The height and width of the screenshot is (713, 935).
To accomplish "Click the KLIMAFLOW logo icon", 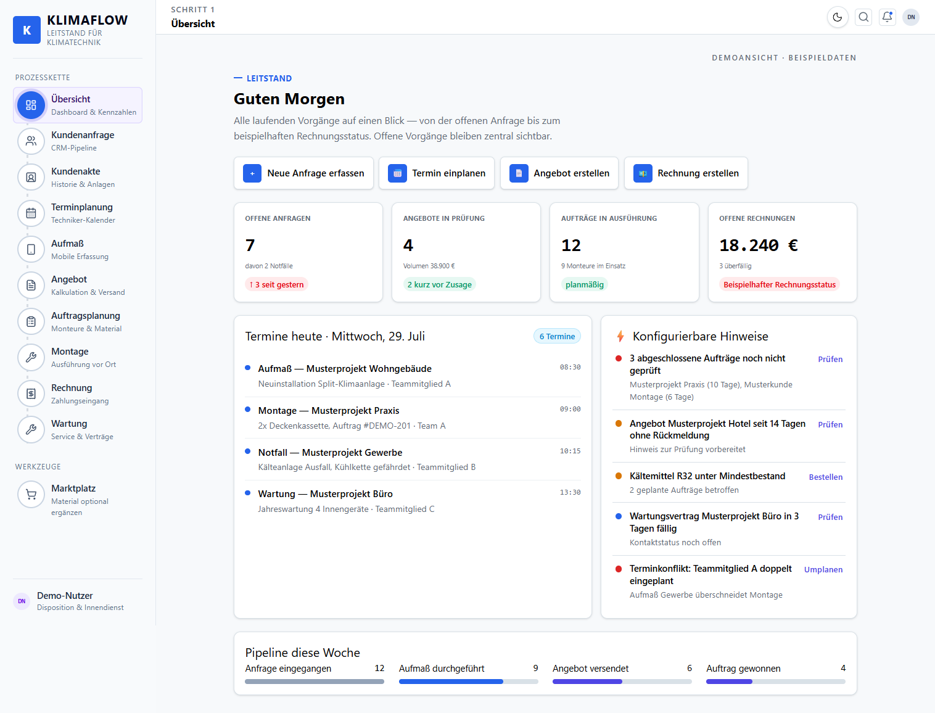I will pyautogui.click(x=27, y=30).
